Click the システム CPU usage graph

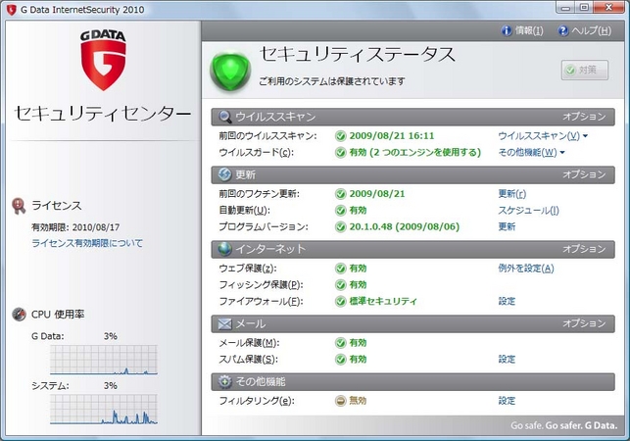(104, 410)
